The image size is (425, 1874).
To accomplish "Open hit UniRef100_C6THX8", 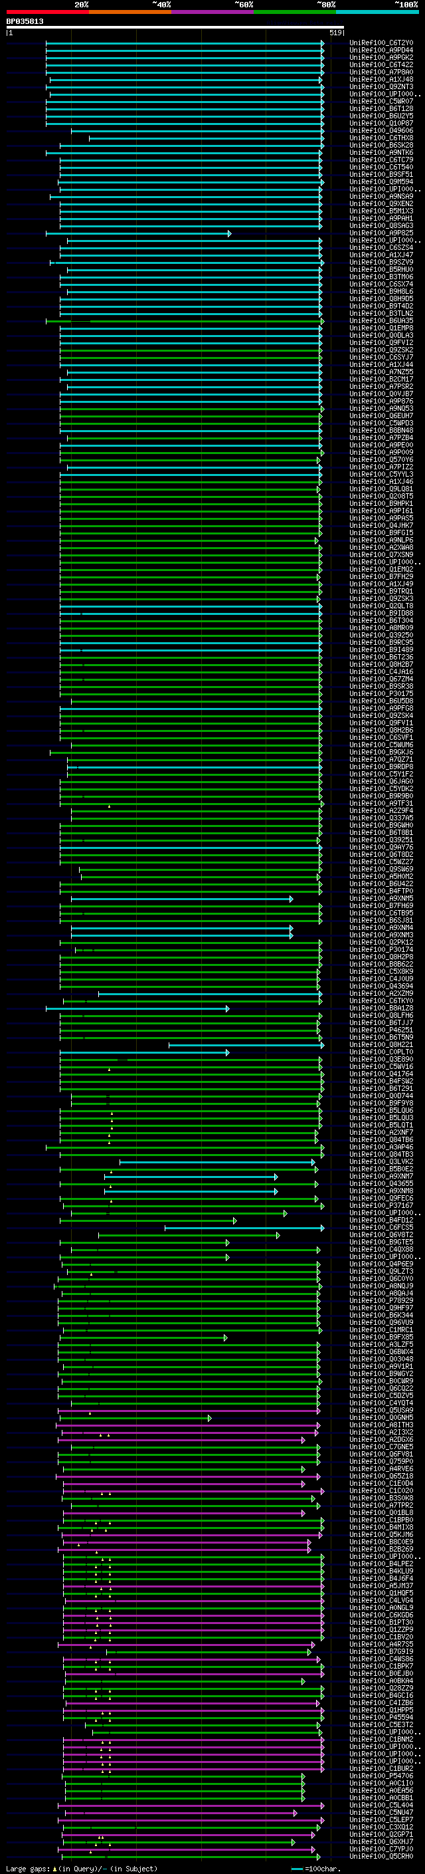I will click(x=381, y=138).
